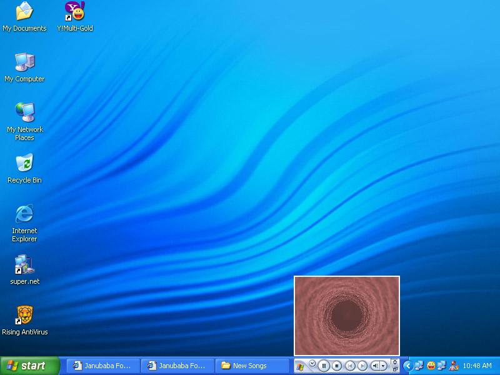This screenshot has height=375, width=500.
Task: Select the Recycle Bin icon
Action: tap(24, 169)
